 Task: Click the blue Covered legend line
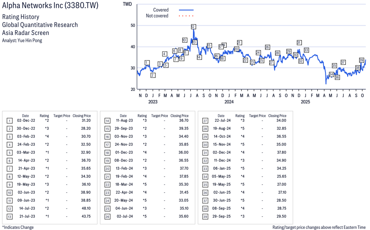click(186, 10)
